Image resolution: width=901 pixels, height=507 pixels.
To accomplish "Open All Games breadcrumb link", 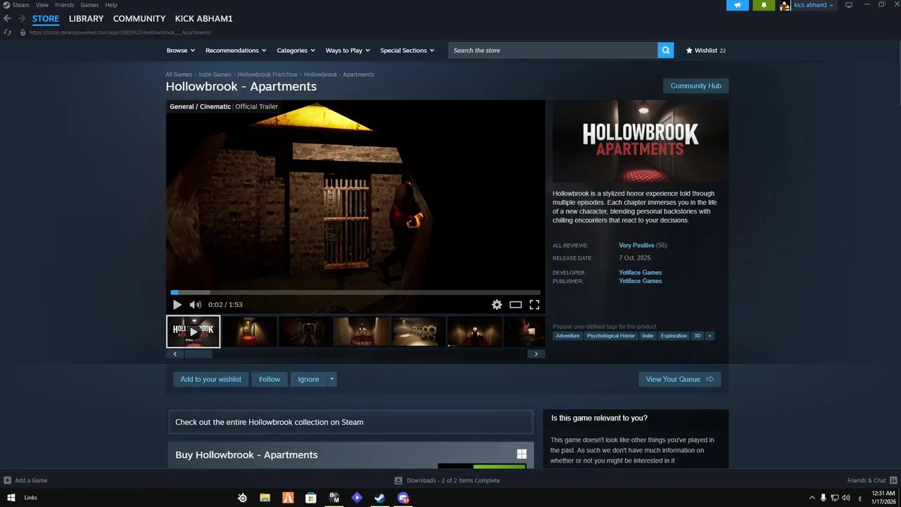I will click(x=179, y=74).
